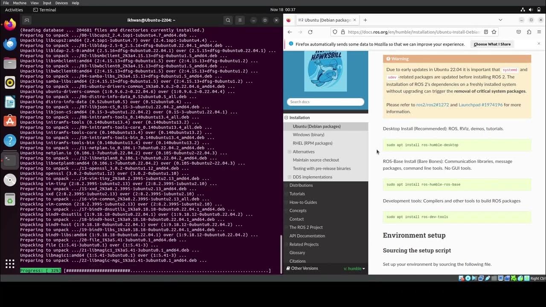Open the Help icon in dock
The image size is (546, 307).
coord(10,140)
